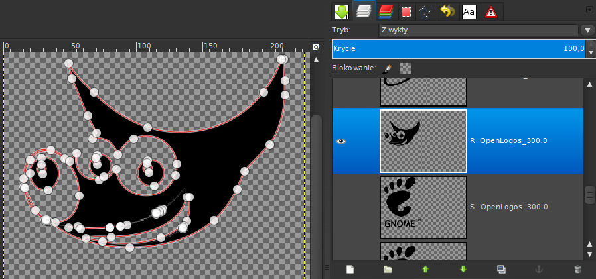This screenshot has height=279, width=596.
Task: Lower the selected layer
Action: 463,270
